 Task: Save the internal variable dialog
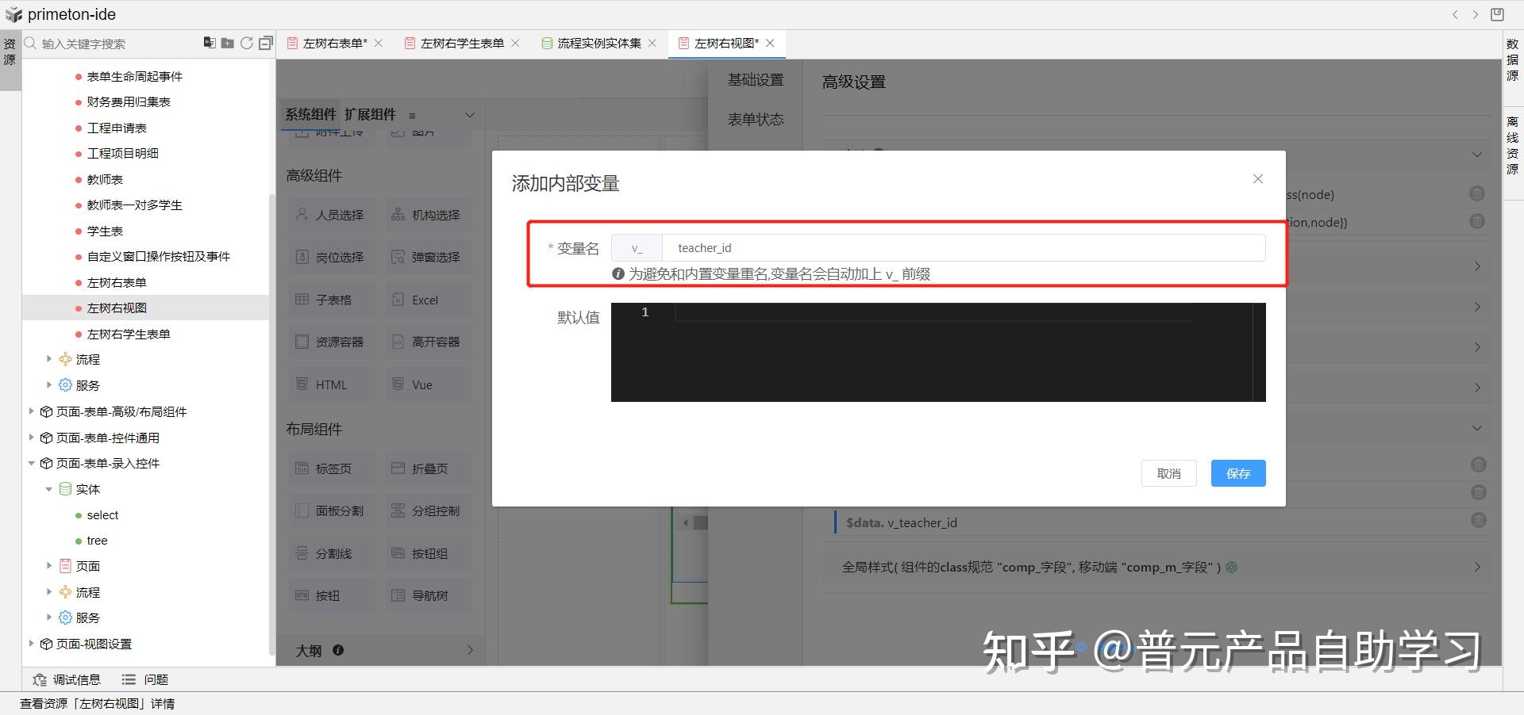pos(1237,473)
